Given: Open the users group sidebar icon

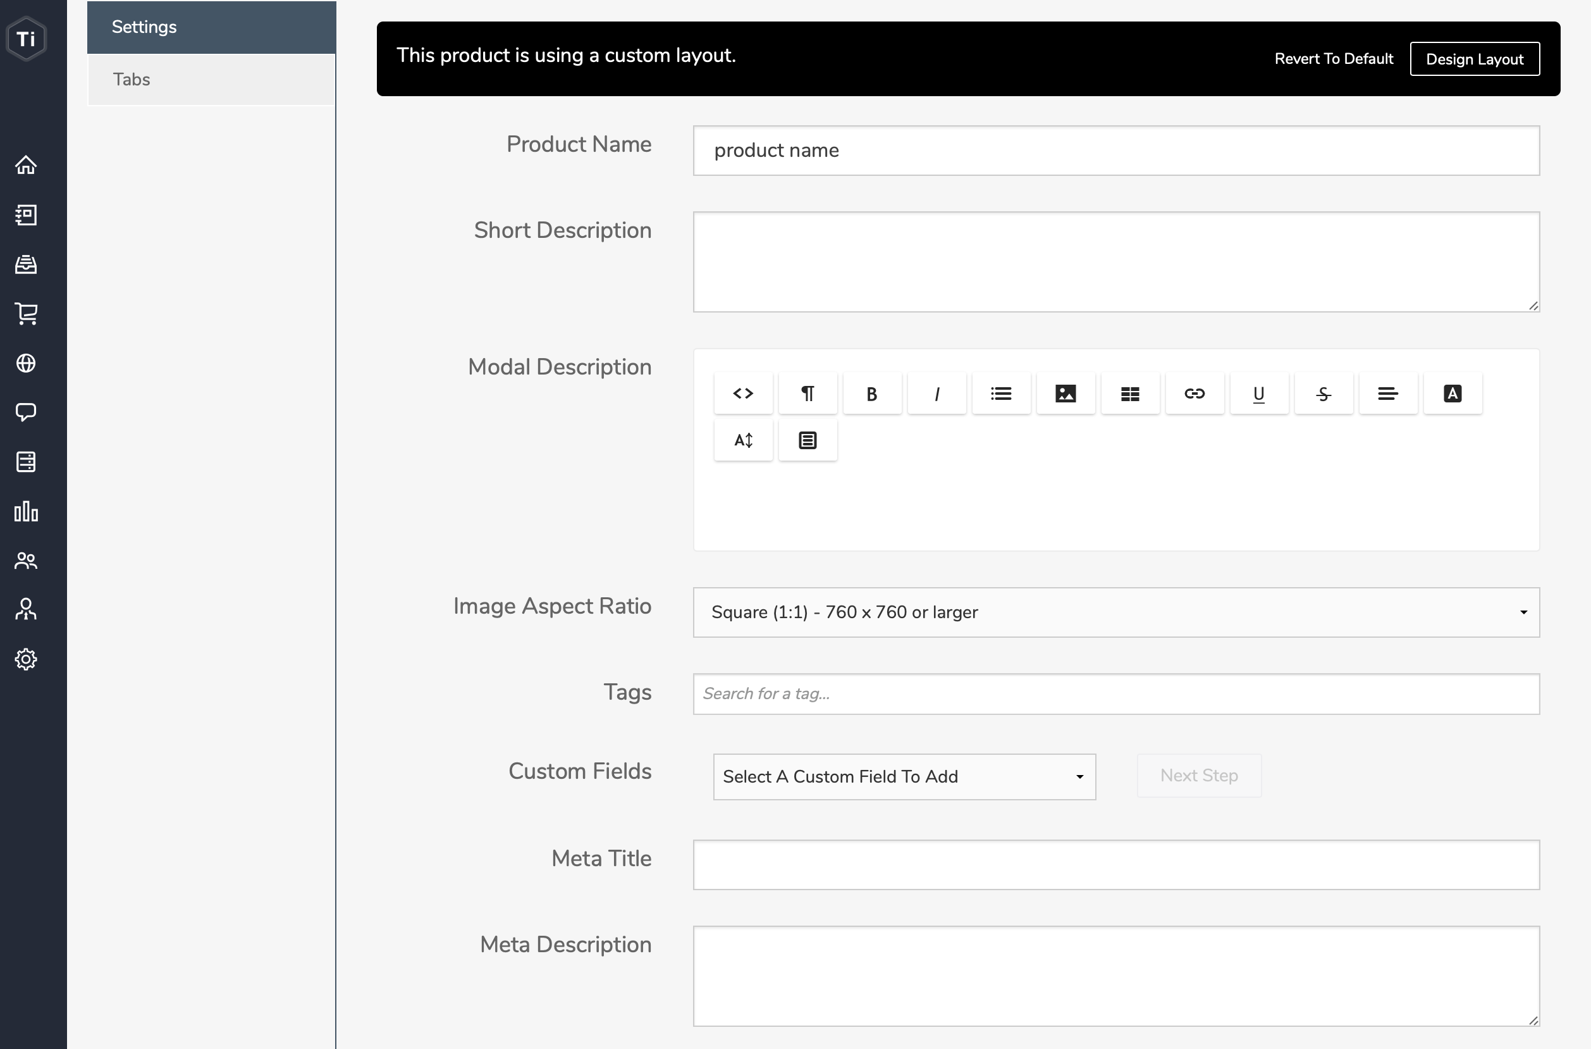Looking at the screenshot, I should tap(26, 561).
